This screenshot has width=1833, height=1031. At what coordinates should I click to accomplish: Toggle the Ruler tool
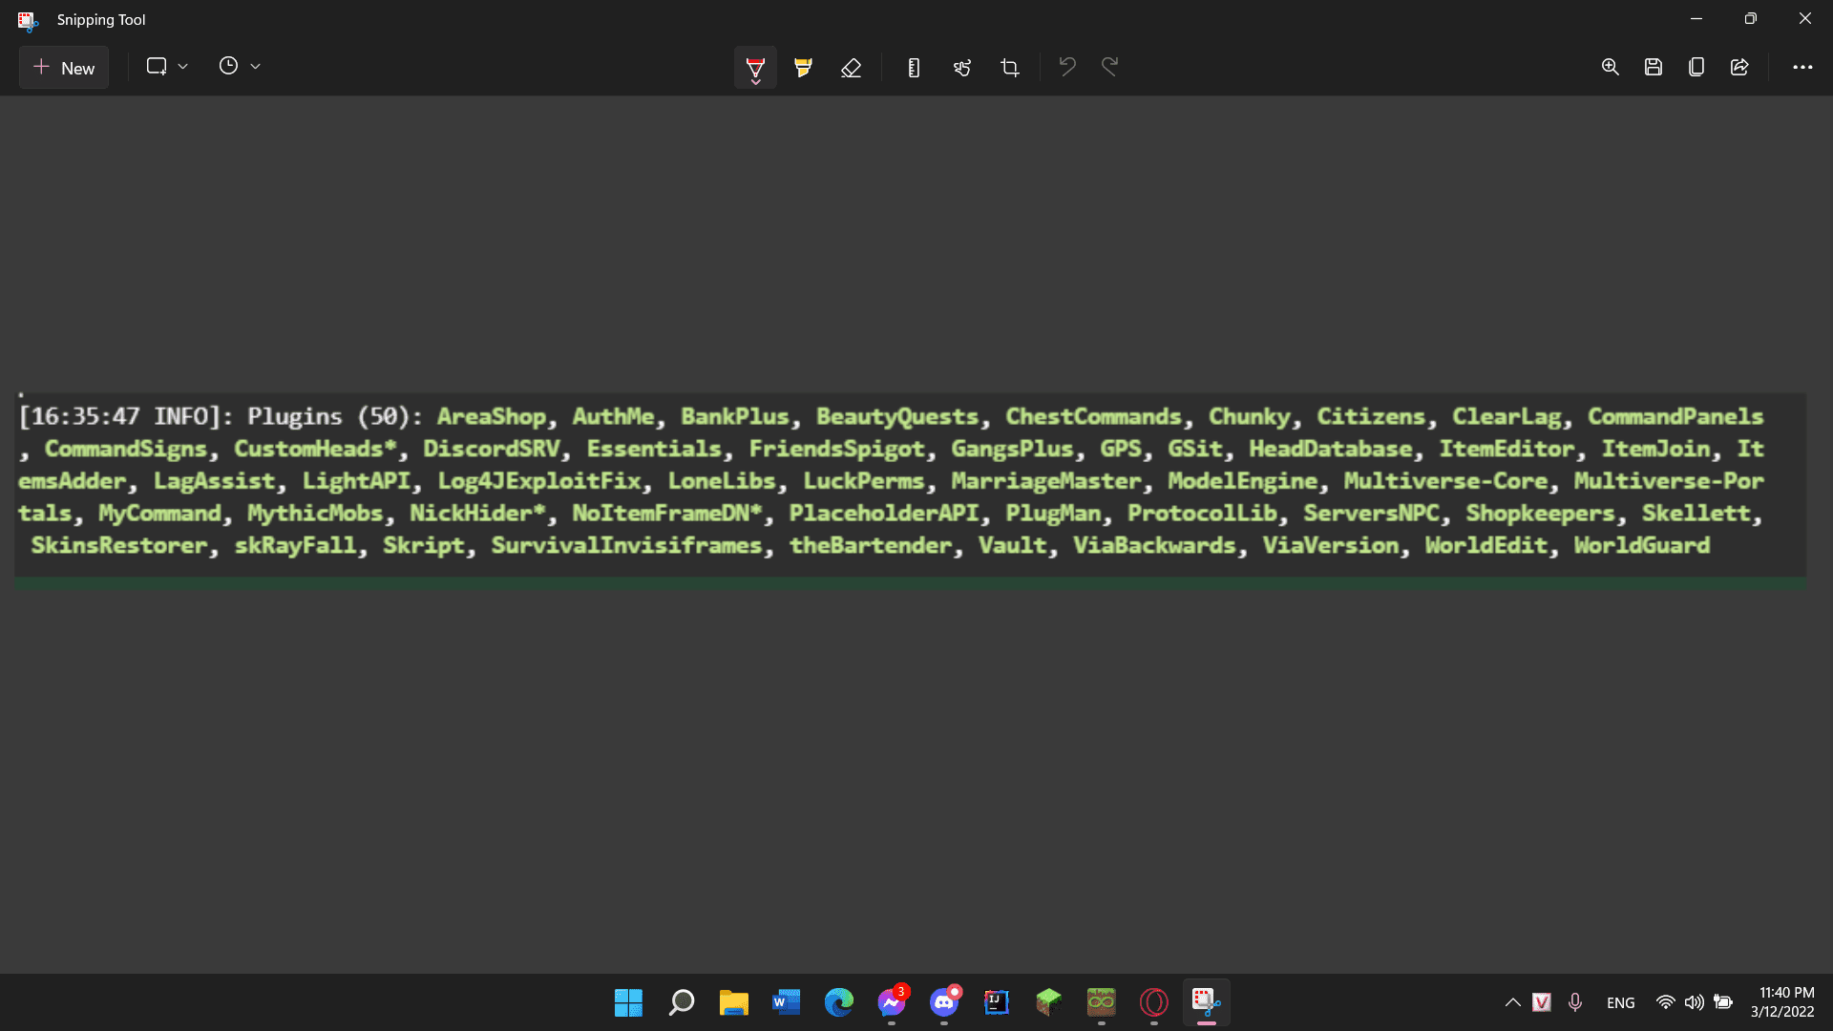tap(914, 67)
